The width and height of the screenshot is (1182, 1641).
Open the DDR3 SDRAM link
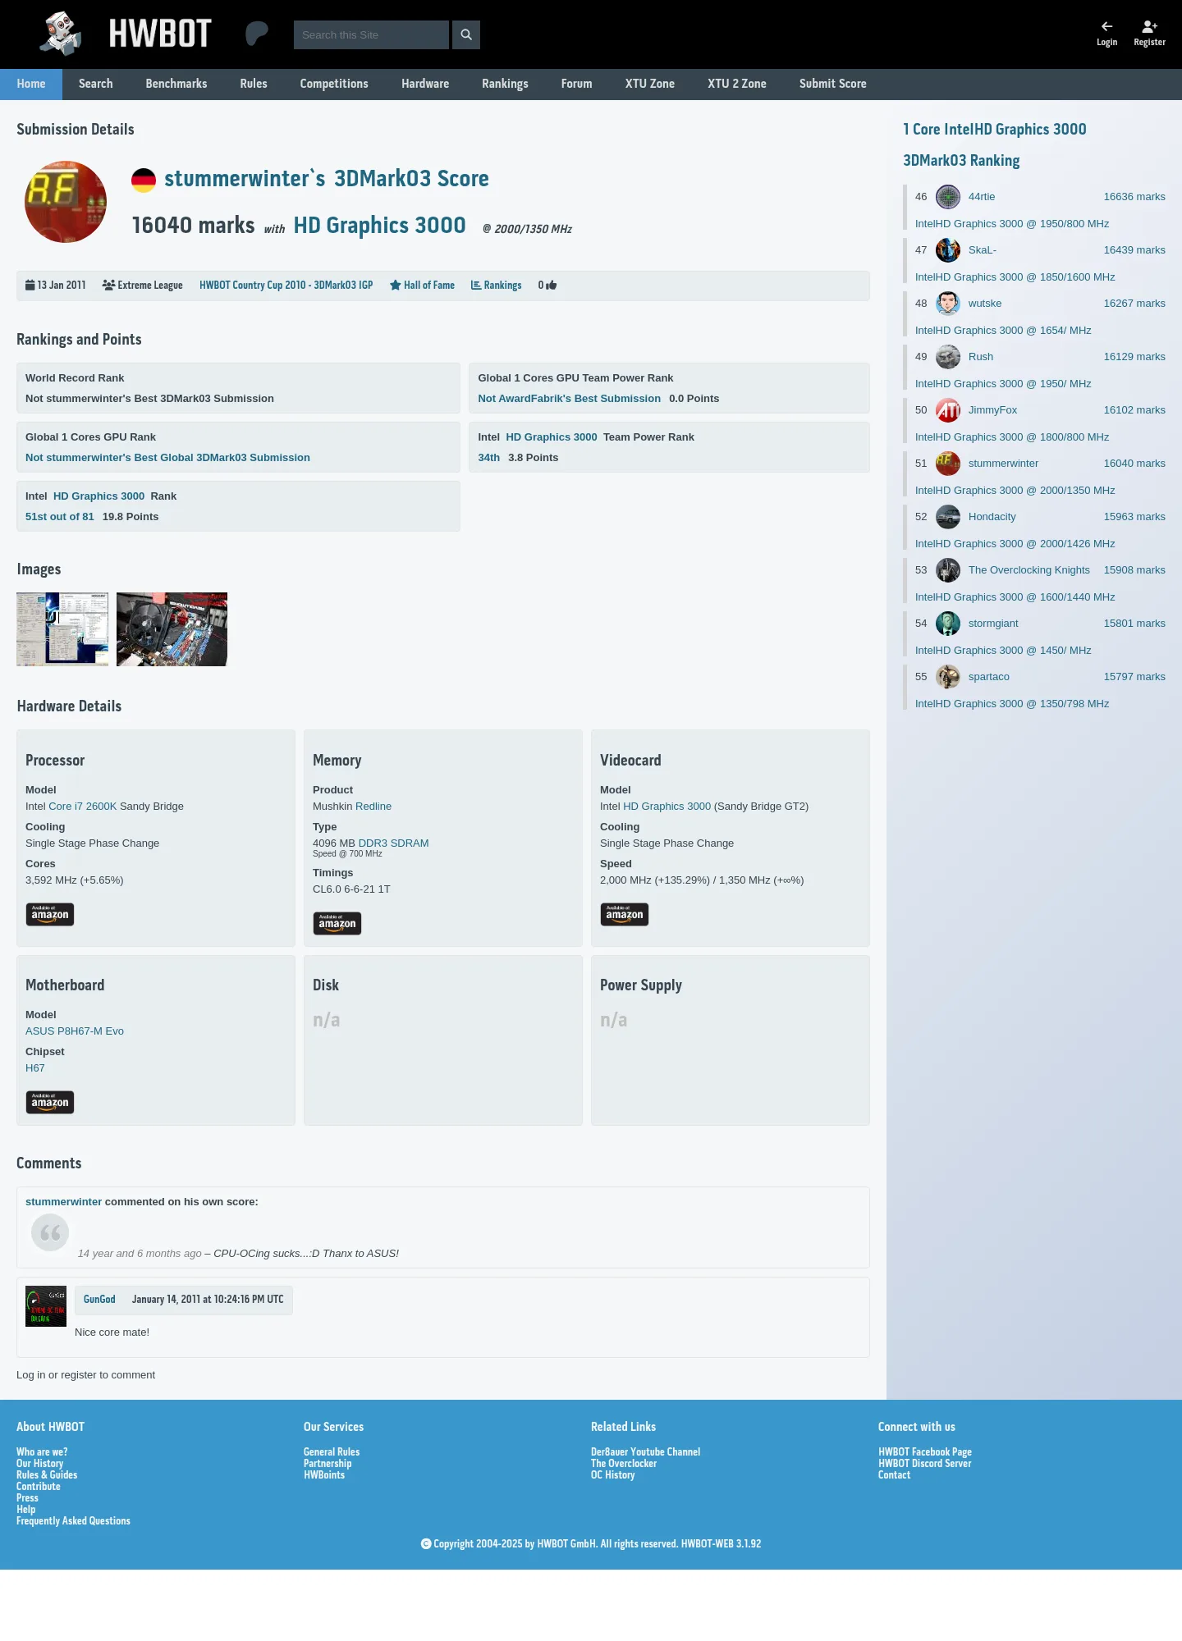click(x=393, y=843)
